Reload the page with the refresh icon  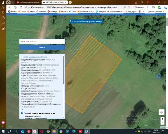(x=21, y=7)
